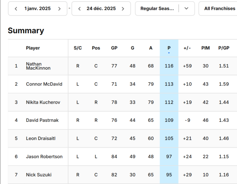Sort by P/GP column header

[224, 48]
